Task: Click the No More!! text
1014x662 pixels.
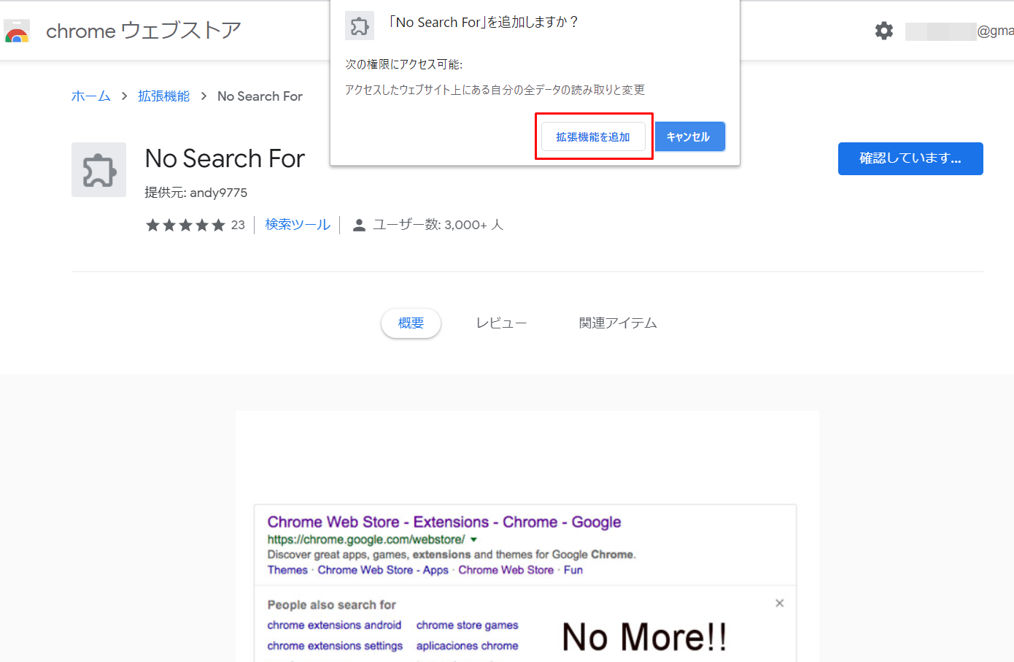Action: pos(645,636)
